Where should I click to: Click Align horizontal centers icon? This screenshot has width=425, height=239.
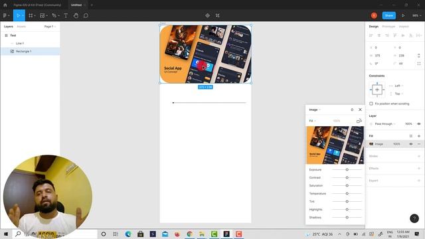click(379, 35)
